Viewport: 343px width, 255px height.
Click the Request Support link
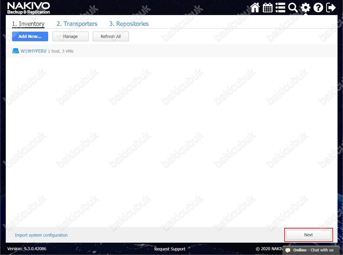coord(170,249)
